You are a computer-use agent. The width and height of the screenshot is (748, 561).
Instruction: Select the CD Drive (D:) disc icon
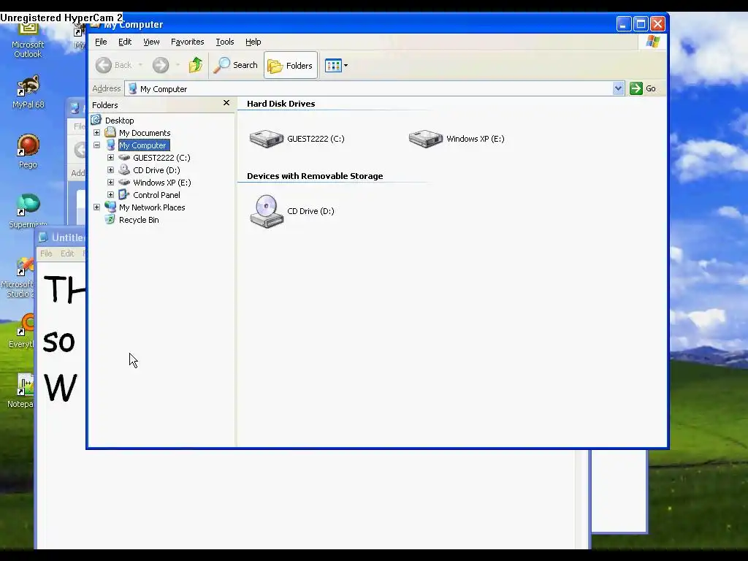point(267,211)
